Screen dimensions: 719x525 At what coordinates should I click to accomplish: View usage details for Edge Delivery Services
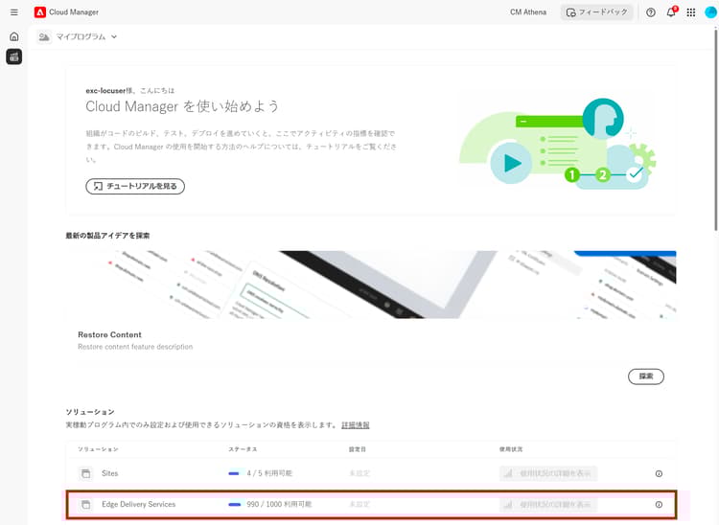[x=548, y=504]
